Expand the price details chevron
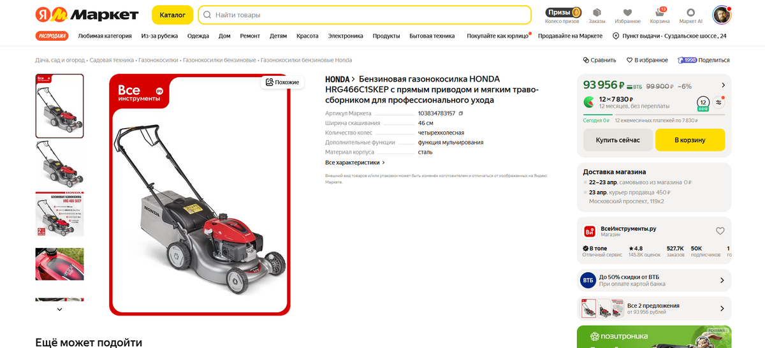 [723, 85]
